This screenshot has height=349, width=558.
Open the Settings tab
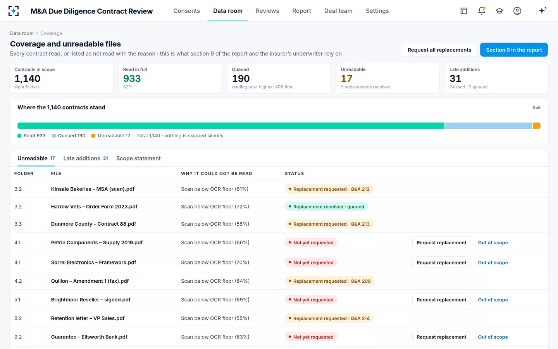coord(377,11)
